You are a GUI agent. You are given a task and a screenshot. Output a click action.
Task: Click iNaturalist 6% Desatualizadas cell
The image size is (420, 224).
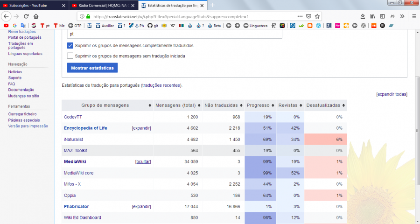coord(325,140)
